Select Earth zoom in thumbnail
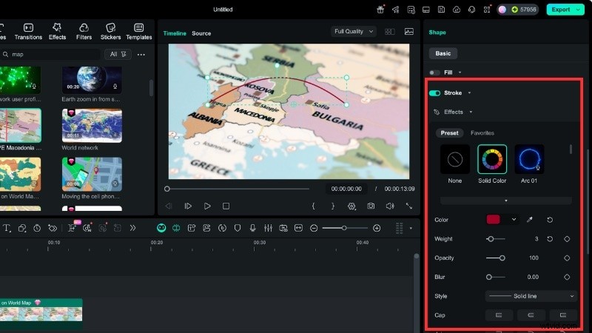Image resolution: width=592 pixels, height=333 pixels. 92,80
